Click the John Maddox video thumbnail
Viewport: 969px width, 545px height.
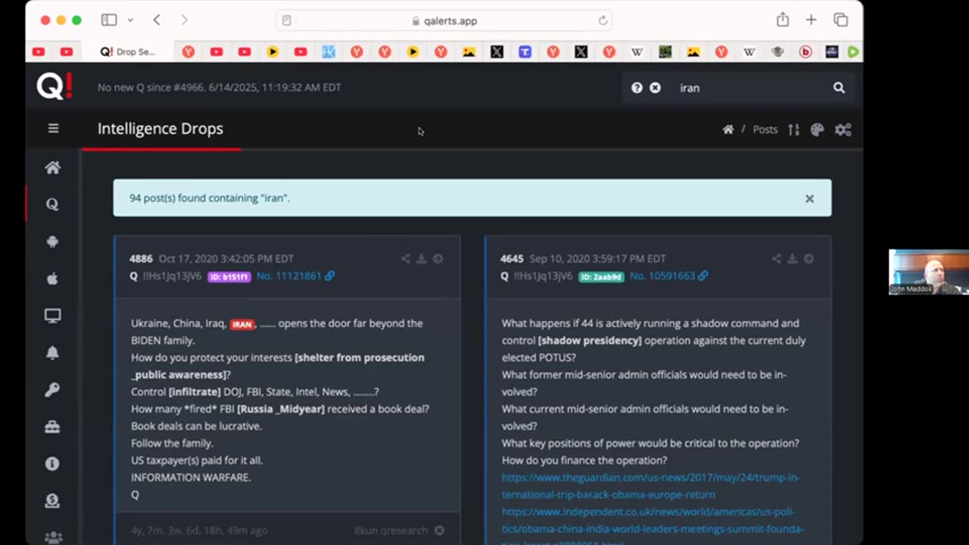[x=929, y=272]
